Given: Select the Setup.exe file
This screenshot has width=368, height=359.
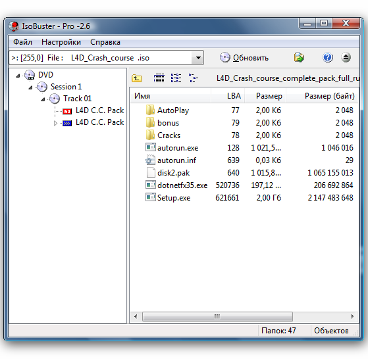Looking at the screenshot, I should (x=174, y=198).
